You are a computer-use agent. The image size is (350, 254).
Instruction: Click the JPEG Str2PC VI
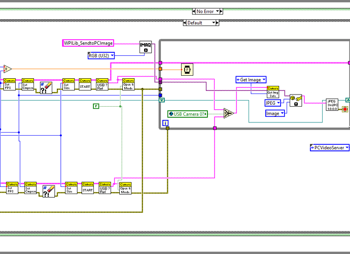coord(332,105)
